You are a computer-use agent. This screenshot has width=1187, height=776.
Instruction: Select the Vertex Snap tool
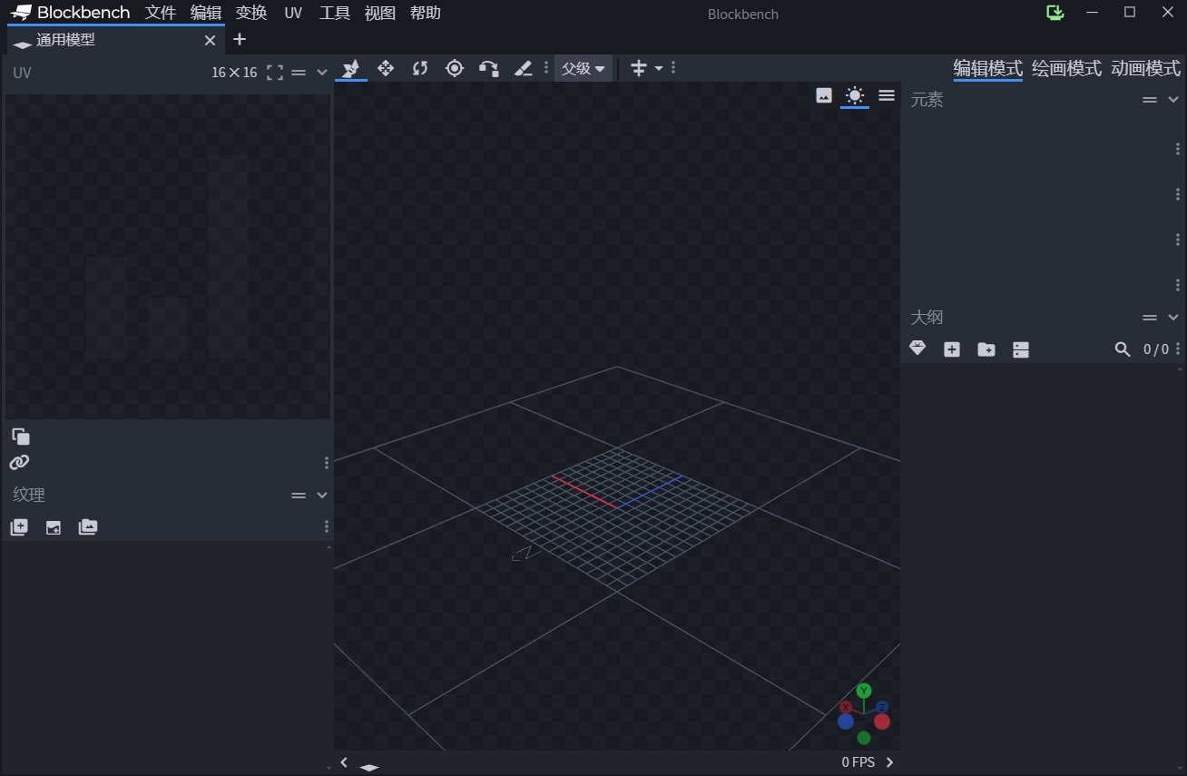pos(488,68)
